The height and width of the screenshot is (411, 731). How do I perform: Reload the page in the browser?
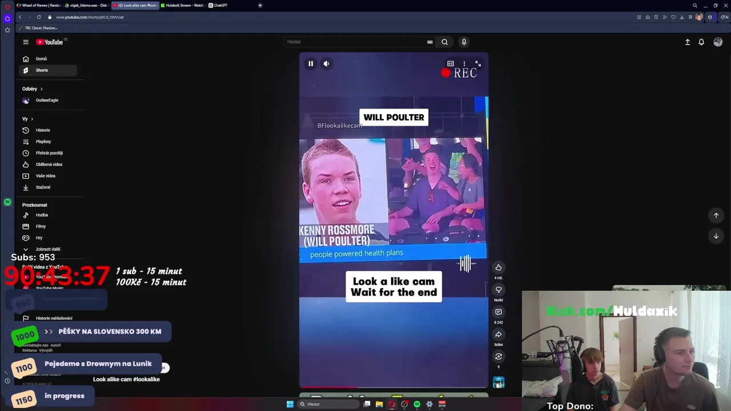39,17
